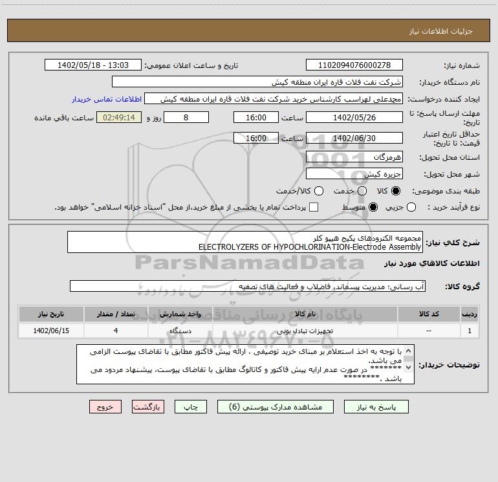Toggle the Islamic treasury bonds payment checkbox
This screenshot has width=498, height=482.
point(314,207)
